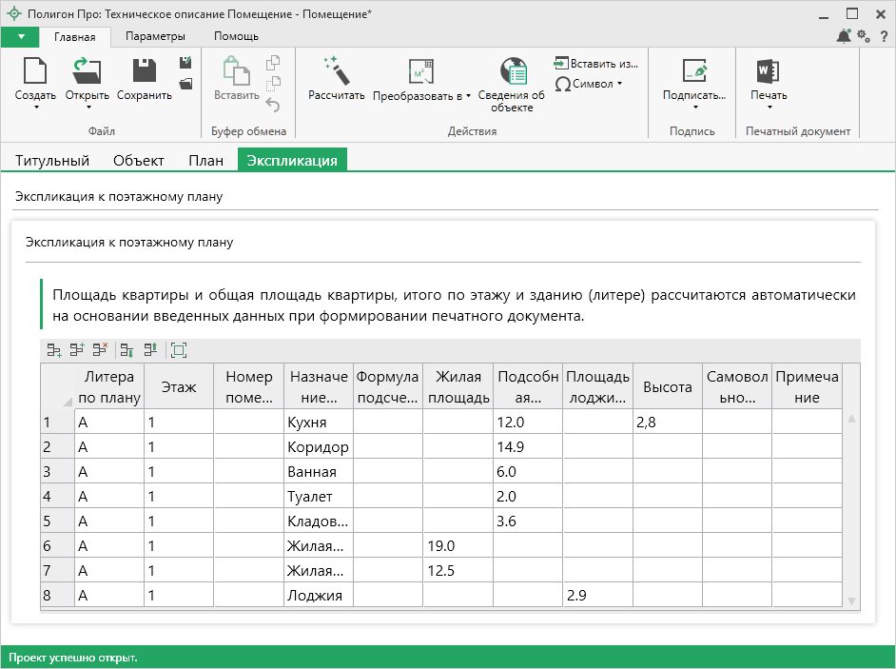Open settings via the gears icon
This screenshot has width=896, height=669.
click(864, 36)
